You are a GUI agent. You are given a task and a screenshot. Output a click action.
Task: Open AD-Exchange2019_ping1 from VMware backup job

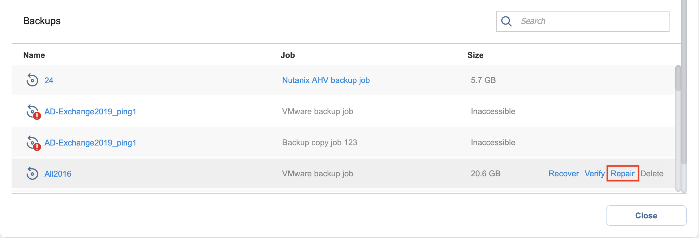tap(90, 112)
